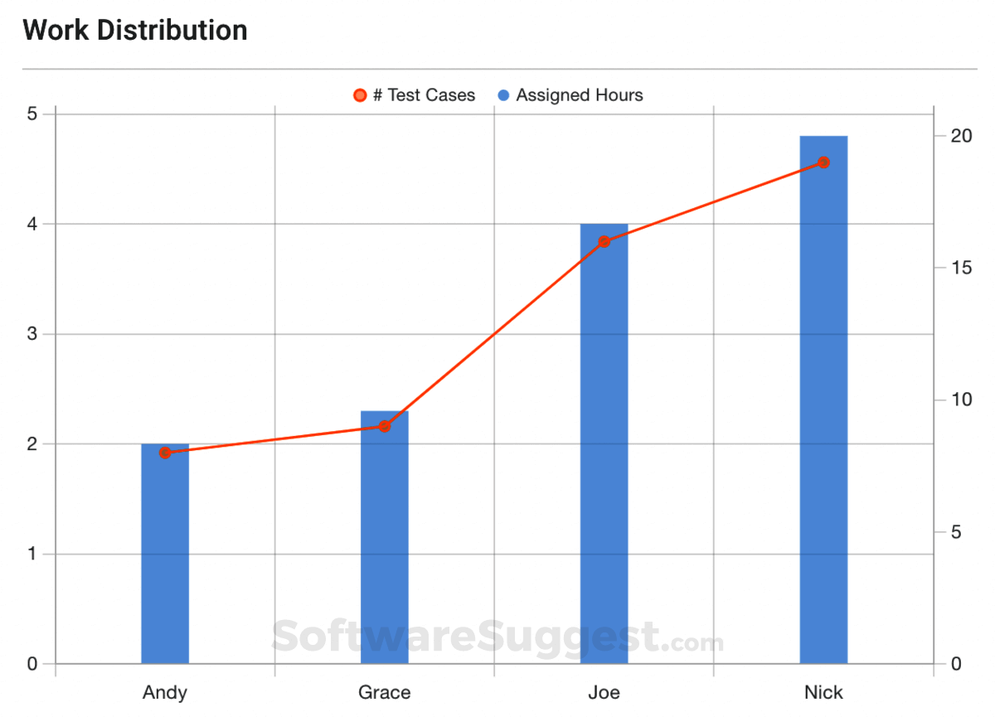
Task: Click the Andy axis label
Action: pyautogui.click(x=165, y=693)
